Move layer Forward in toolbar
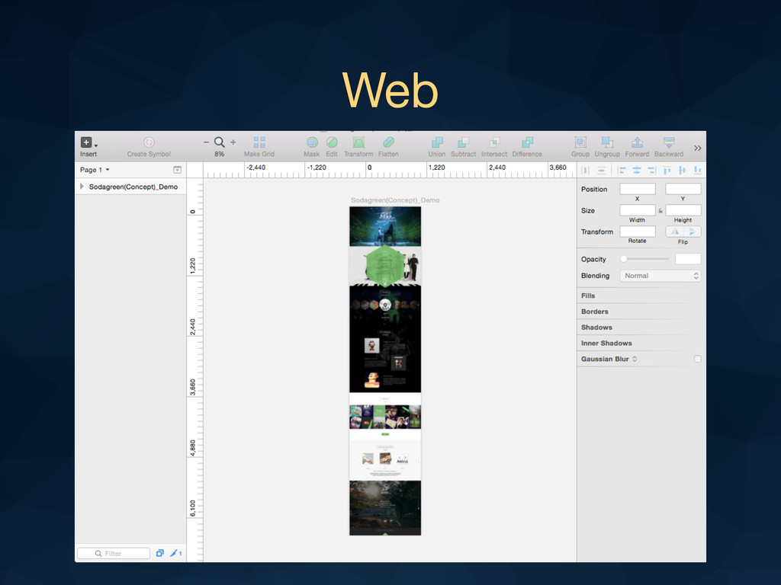The image size is (781, 585). pyautogui.click(x=637, y=142)
